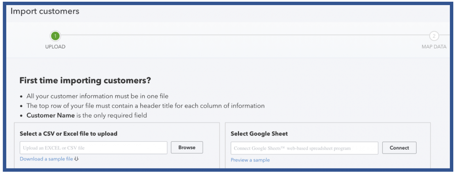
Task: Click the Import customers page title
Action: pos(45,11)
